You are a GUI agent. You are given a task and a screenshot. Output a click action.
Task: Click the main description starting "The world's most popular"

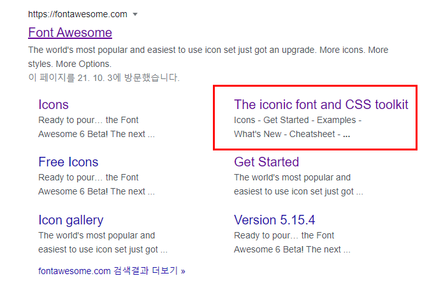click(208, 57)
